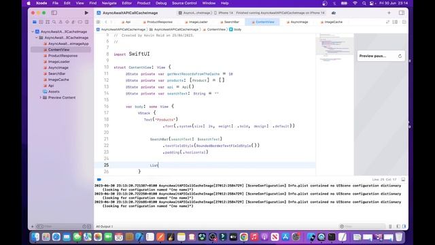
Task: Open the Breakpoint navigator icon
Action: (80, 22)
